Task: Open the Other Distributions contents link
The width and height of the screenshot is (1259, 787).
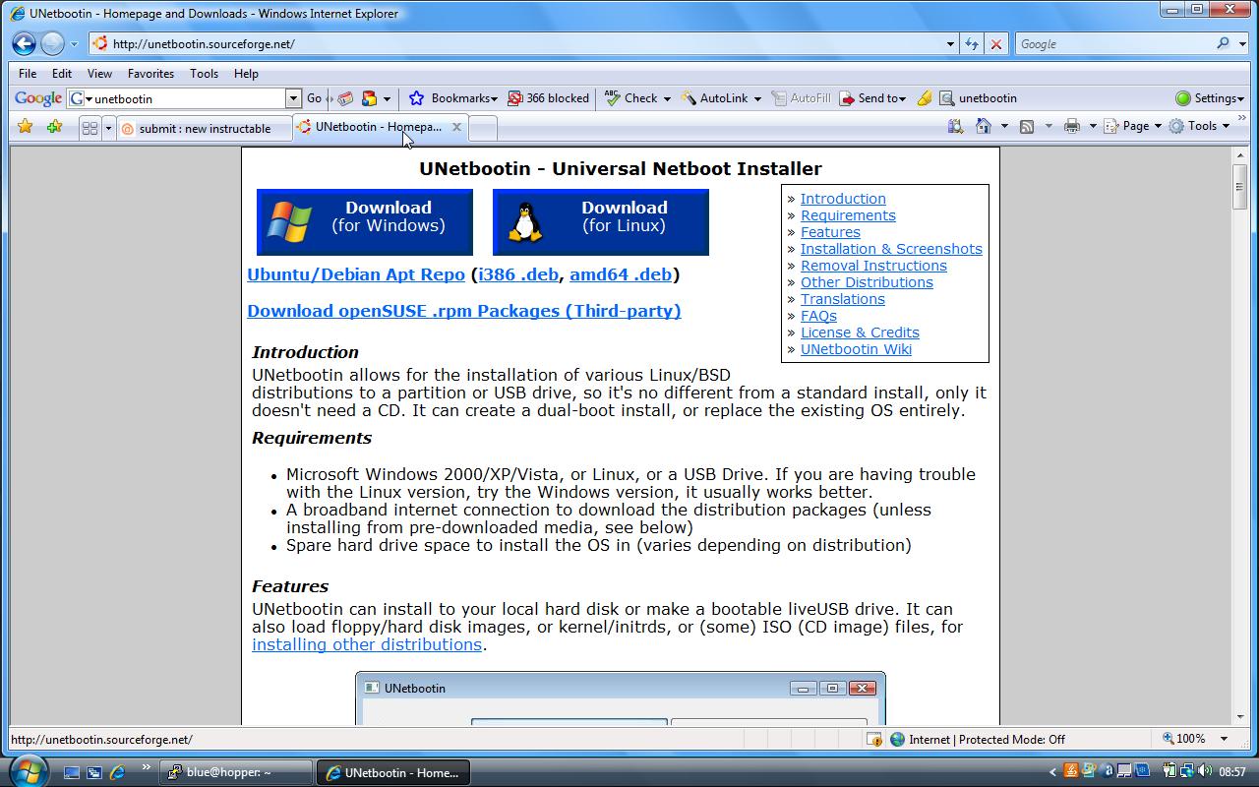Action: [867, 282]
